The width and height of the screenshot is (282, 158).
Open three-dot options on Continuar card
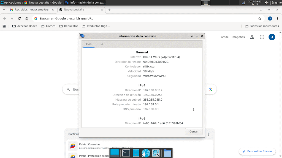click(x=208, y=134)
